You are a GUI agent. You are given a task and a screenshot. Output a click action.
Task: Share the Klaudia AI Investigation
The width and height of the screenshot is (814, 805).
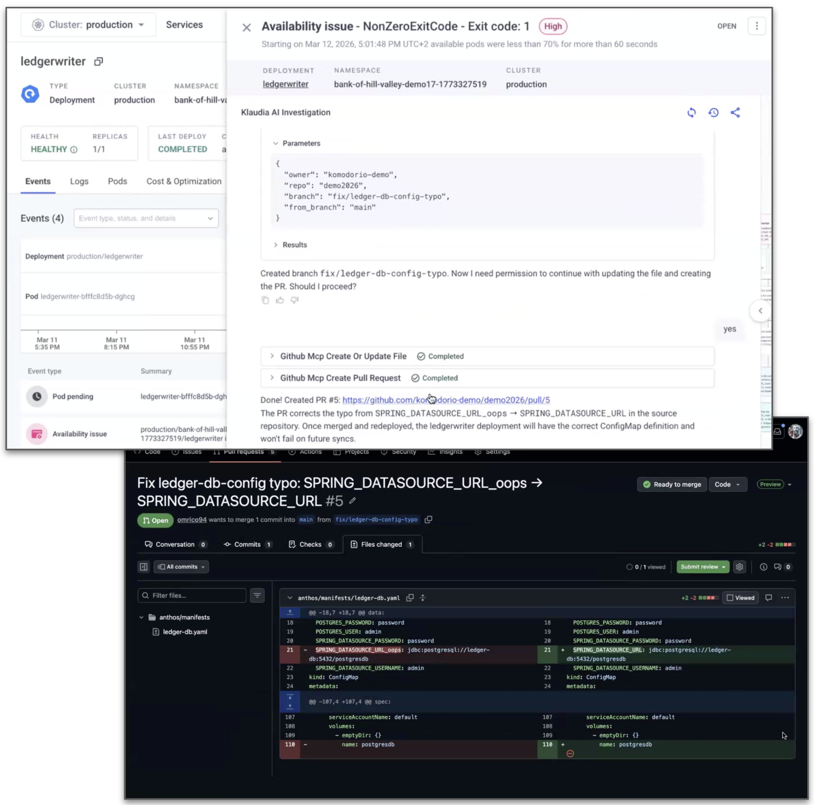[735, 112]
